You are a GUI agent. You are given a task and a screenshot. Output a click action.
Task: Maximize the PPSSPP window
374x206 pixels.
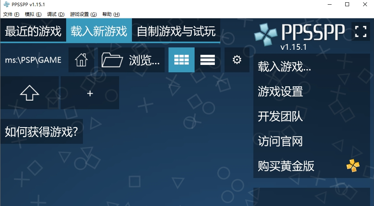point(347,5)
